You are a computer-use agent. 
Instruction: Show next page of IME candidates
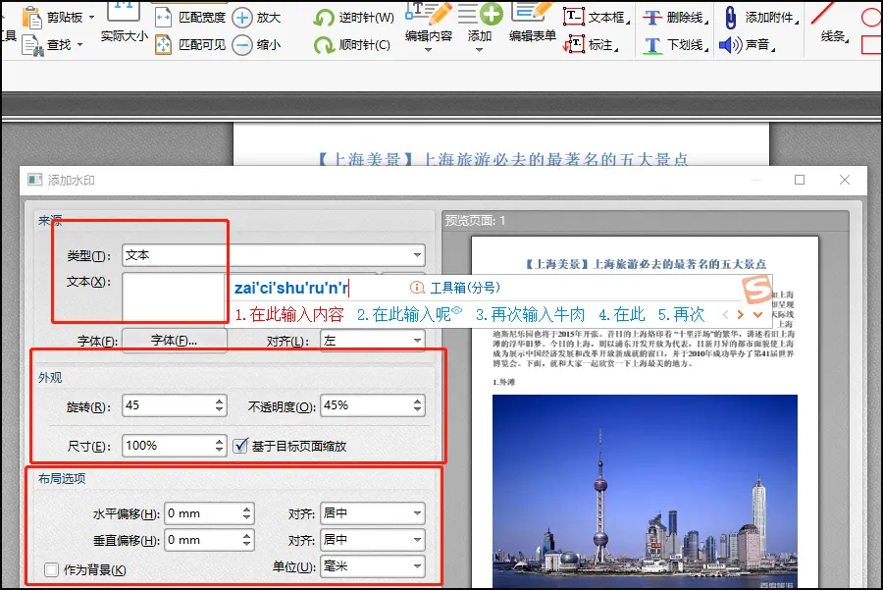pyautogui.click(x=741, y=314)
